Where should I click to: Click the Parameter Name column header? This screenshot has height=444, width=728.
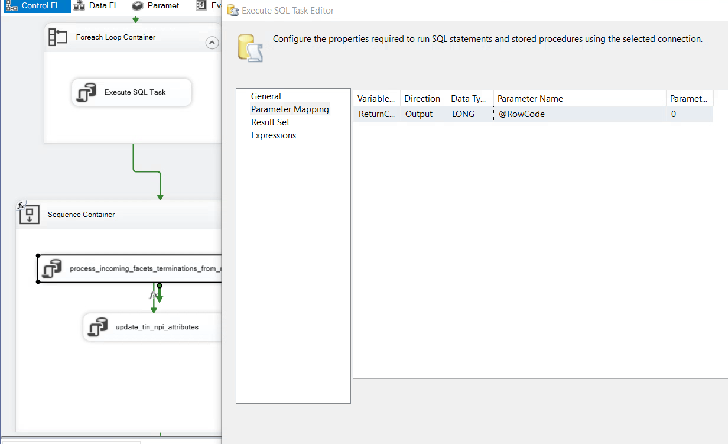[x=580, y=99]
